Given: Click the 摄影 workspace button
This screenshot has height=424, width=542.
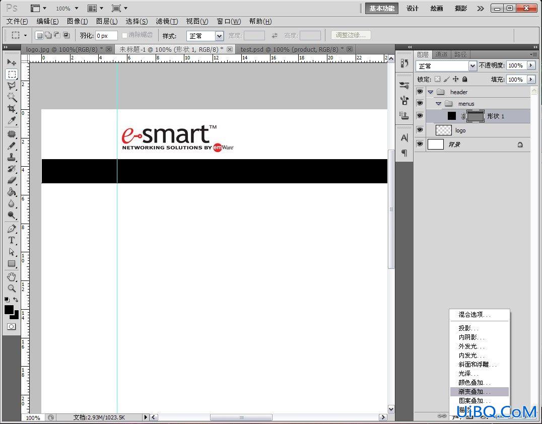Looking at the screenshot, I should pos(461,8).
